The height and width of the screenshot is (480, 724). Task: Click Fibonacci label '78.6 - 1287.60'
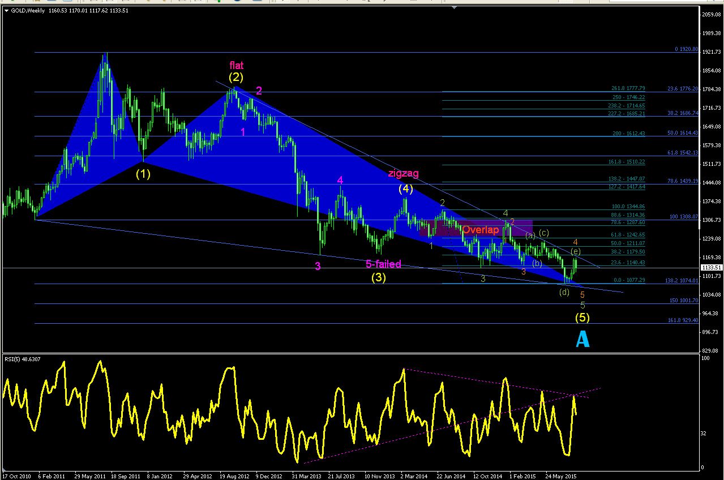click(629, 222)
